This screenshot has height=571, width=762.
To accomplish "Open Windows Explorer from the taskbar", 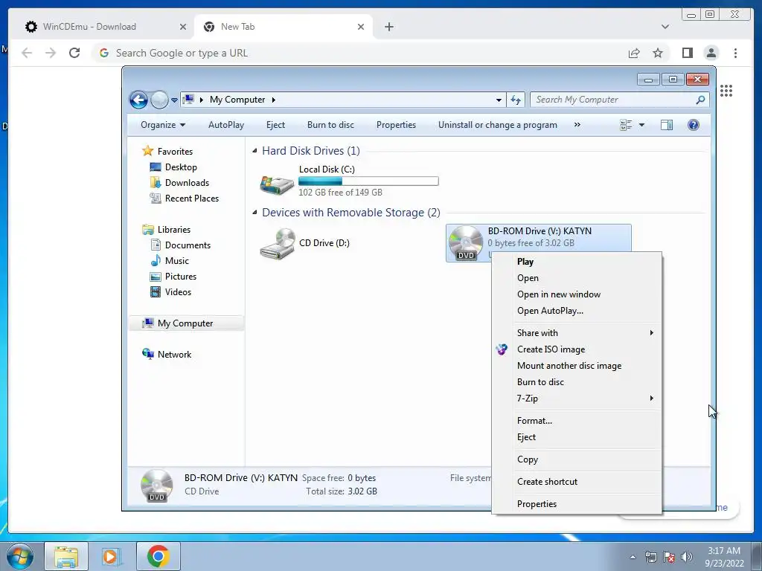I will [x=66, y=556].
